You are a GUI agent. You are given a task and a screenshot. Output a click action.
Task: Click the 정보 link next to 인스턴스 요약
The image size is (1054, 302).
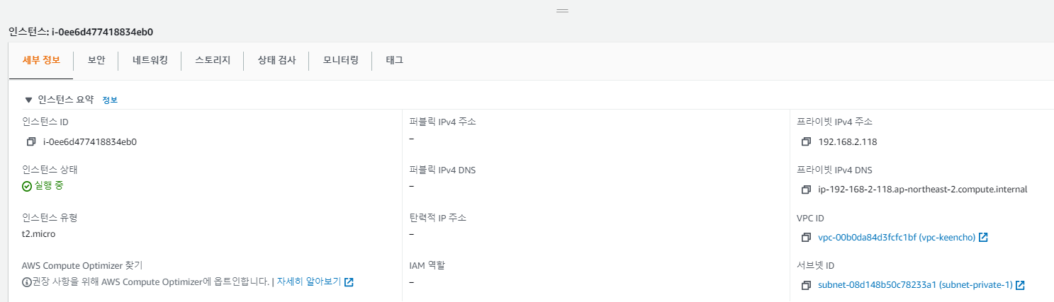click(x=110, y=100)
